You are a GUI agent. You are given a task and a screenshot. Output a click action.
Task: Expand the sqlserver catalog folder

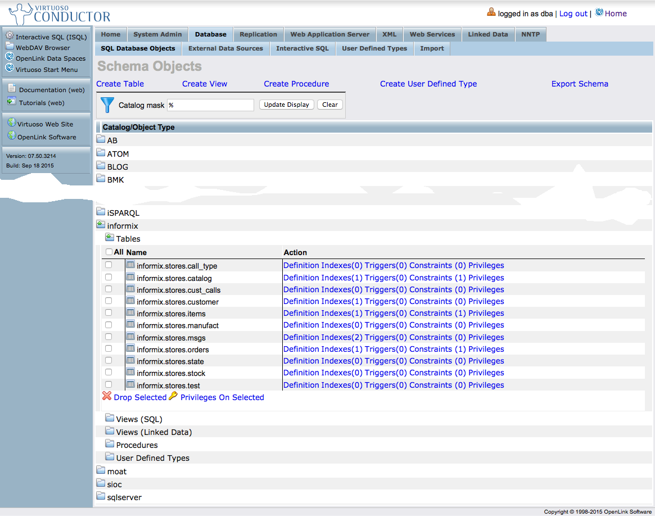101,497
